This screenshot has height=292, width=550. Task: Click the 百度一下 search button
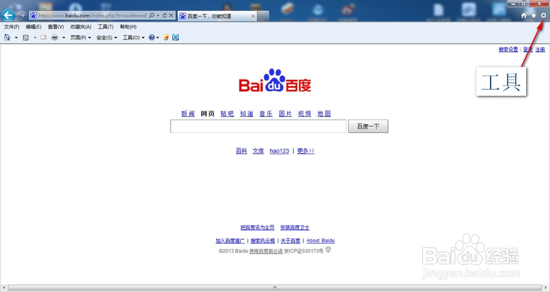tap(368, 126)
